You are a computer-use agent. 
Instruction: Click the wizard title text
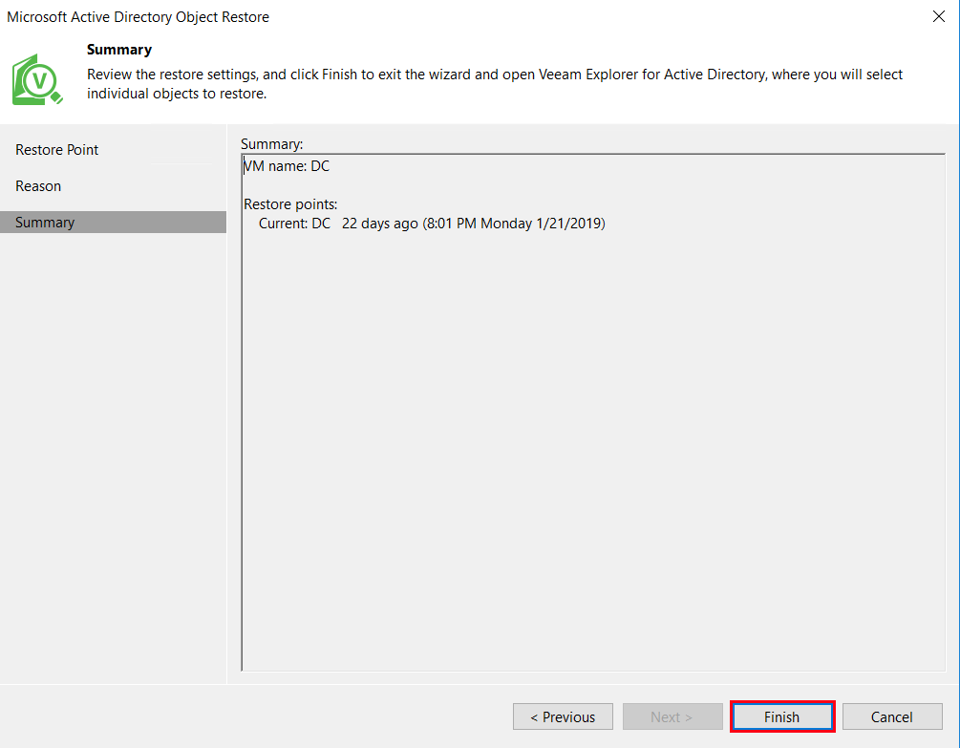pyautogui.click(x=139, y=17)
